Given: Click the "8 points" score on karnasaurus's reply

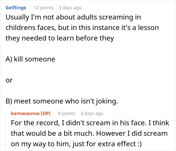Looking at the screenshot, I should (x=67, y=113).
